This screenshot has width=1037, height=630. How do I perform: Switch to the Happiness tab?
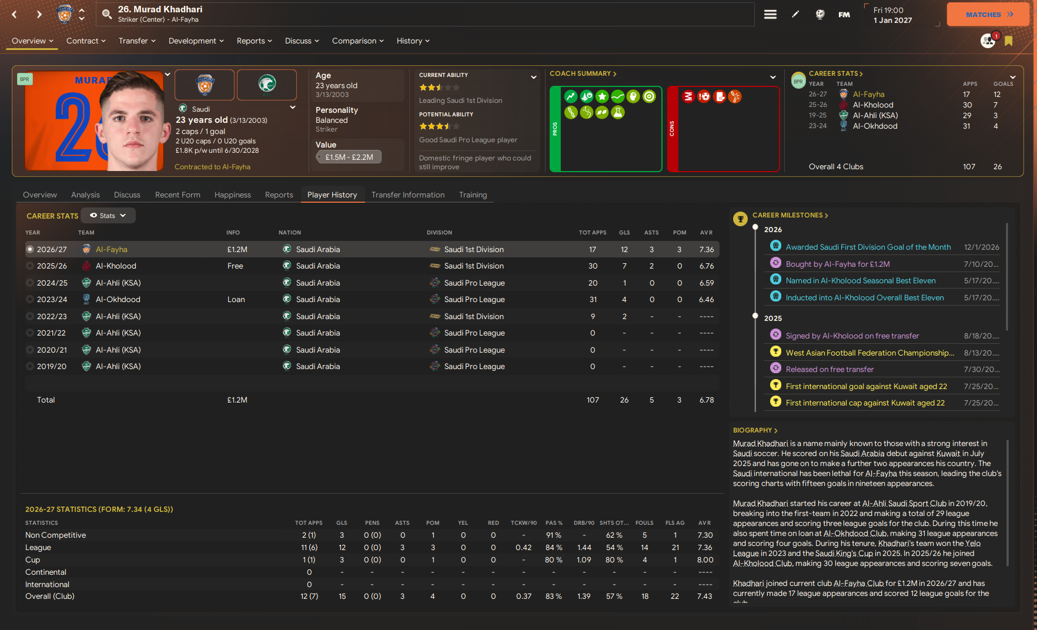pos(232,195)
